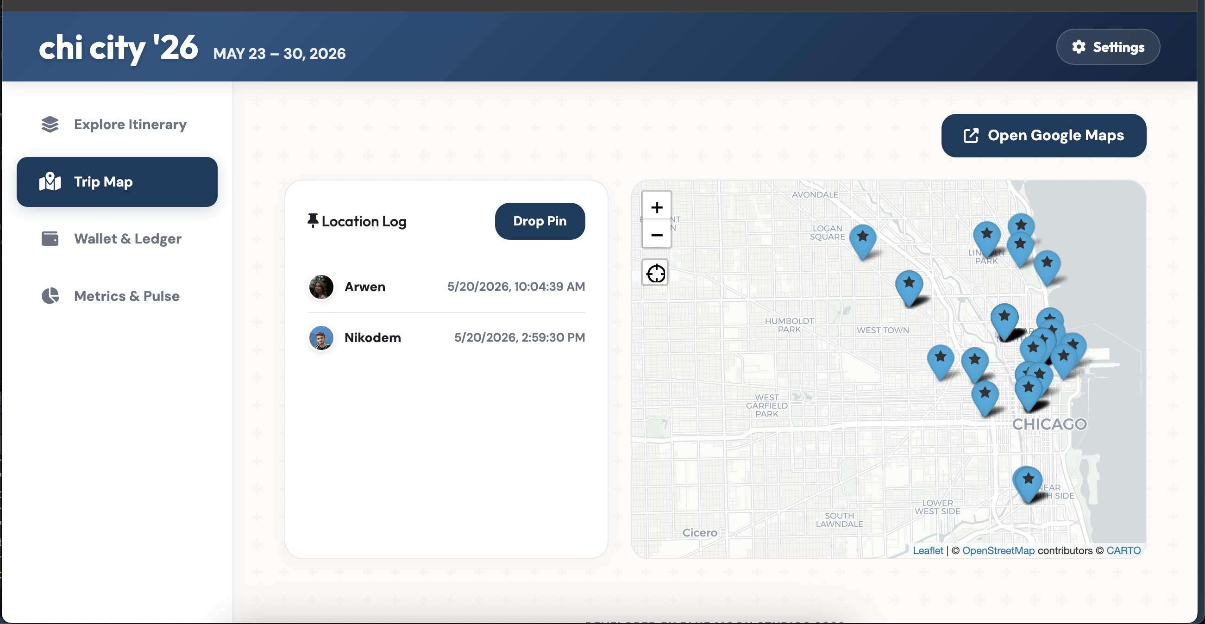Open the OpenStreetMap attribution link
Screen dimensions: 1205x624
(998, 550)
